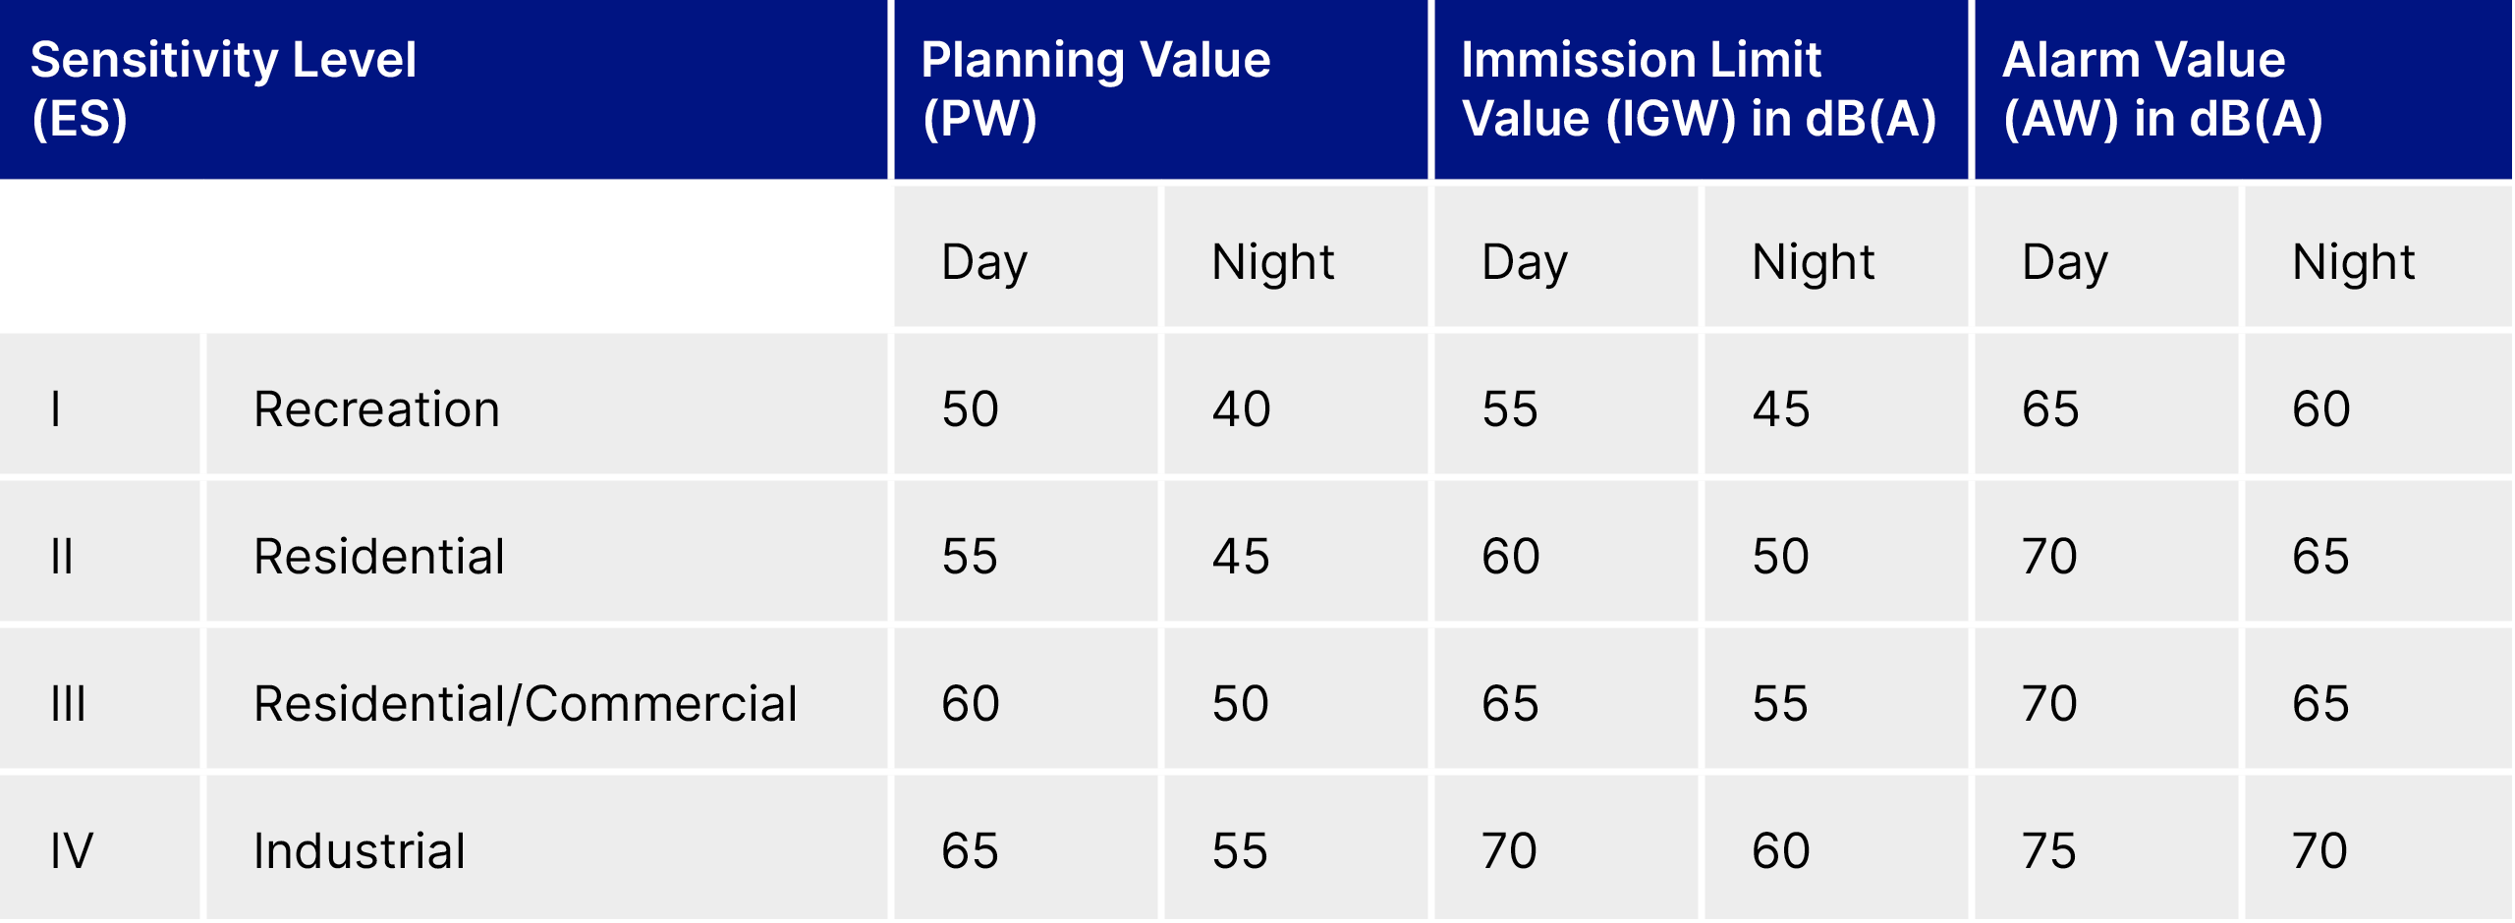Select the Roman numeral II cell
Viewport: 2515px width, 923px height.
coord(62,556)
